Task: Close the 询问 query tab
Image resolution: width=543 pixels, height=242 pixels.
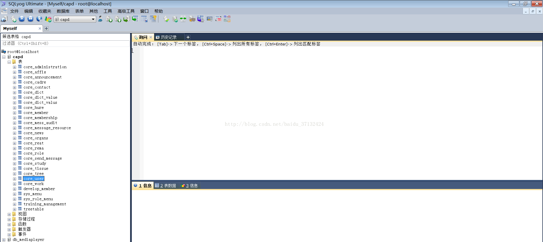Action: point(151,37)
